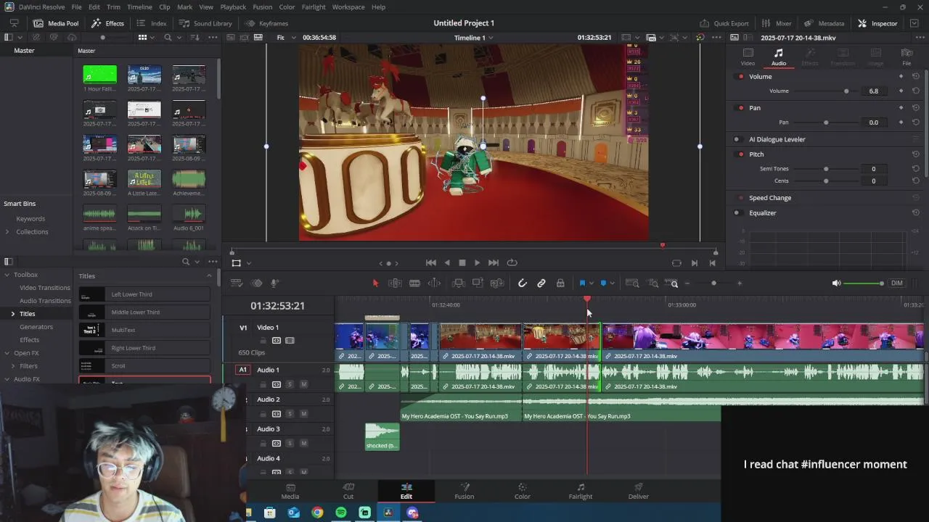Viewport: 929px width, 522px height.
Task: Go to the Deliver page
Action: [639, 491]
